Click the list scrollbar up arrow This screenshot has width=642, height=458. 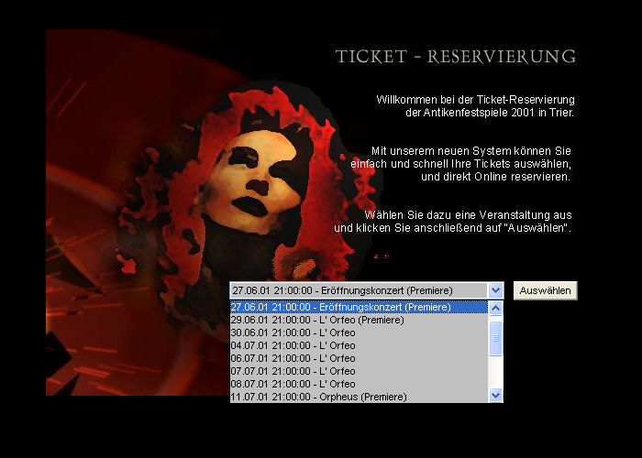tap(496, 308)
